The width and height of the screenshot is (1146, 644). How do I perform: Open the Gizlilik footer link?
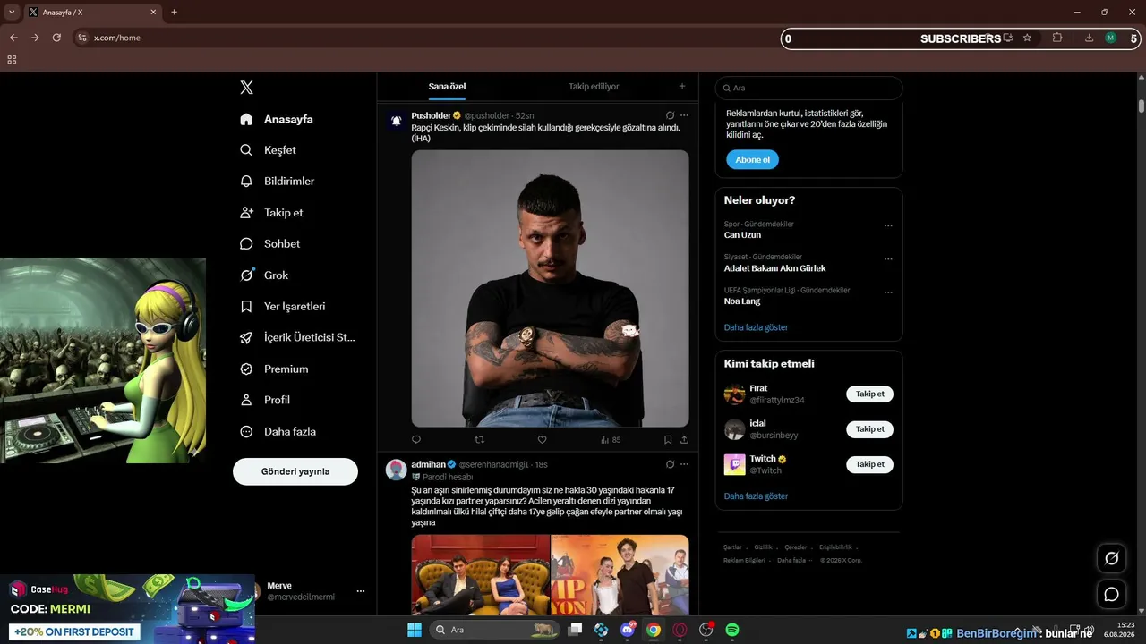[x=763, y=547]
